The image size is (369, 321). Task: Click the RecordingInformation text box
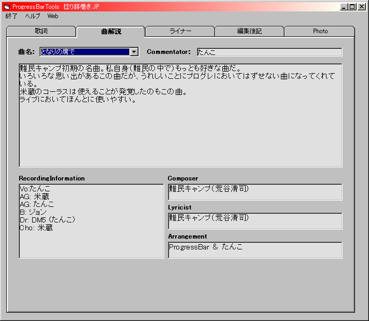91,221
